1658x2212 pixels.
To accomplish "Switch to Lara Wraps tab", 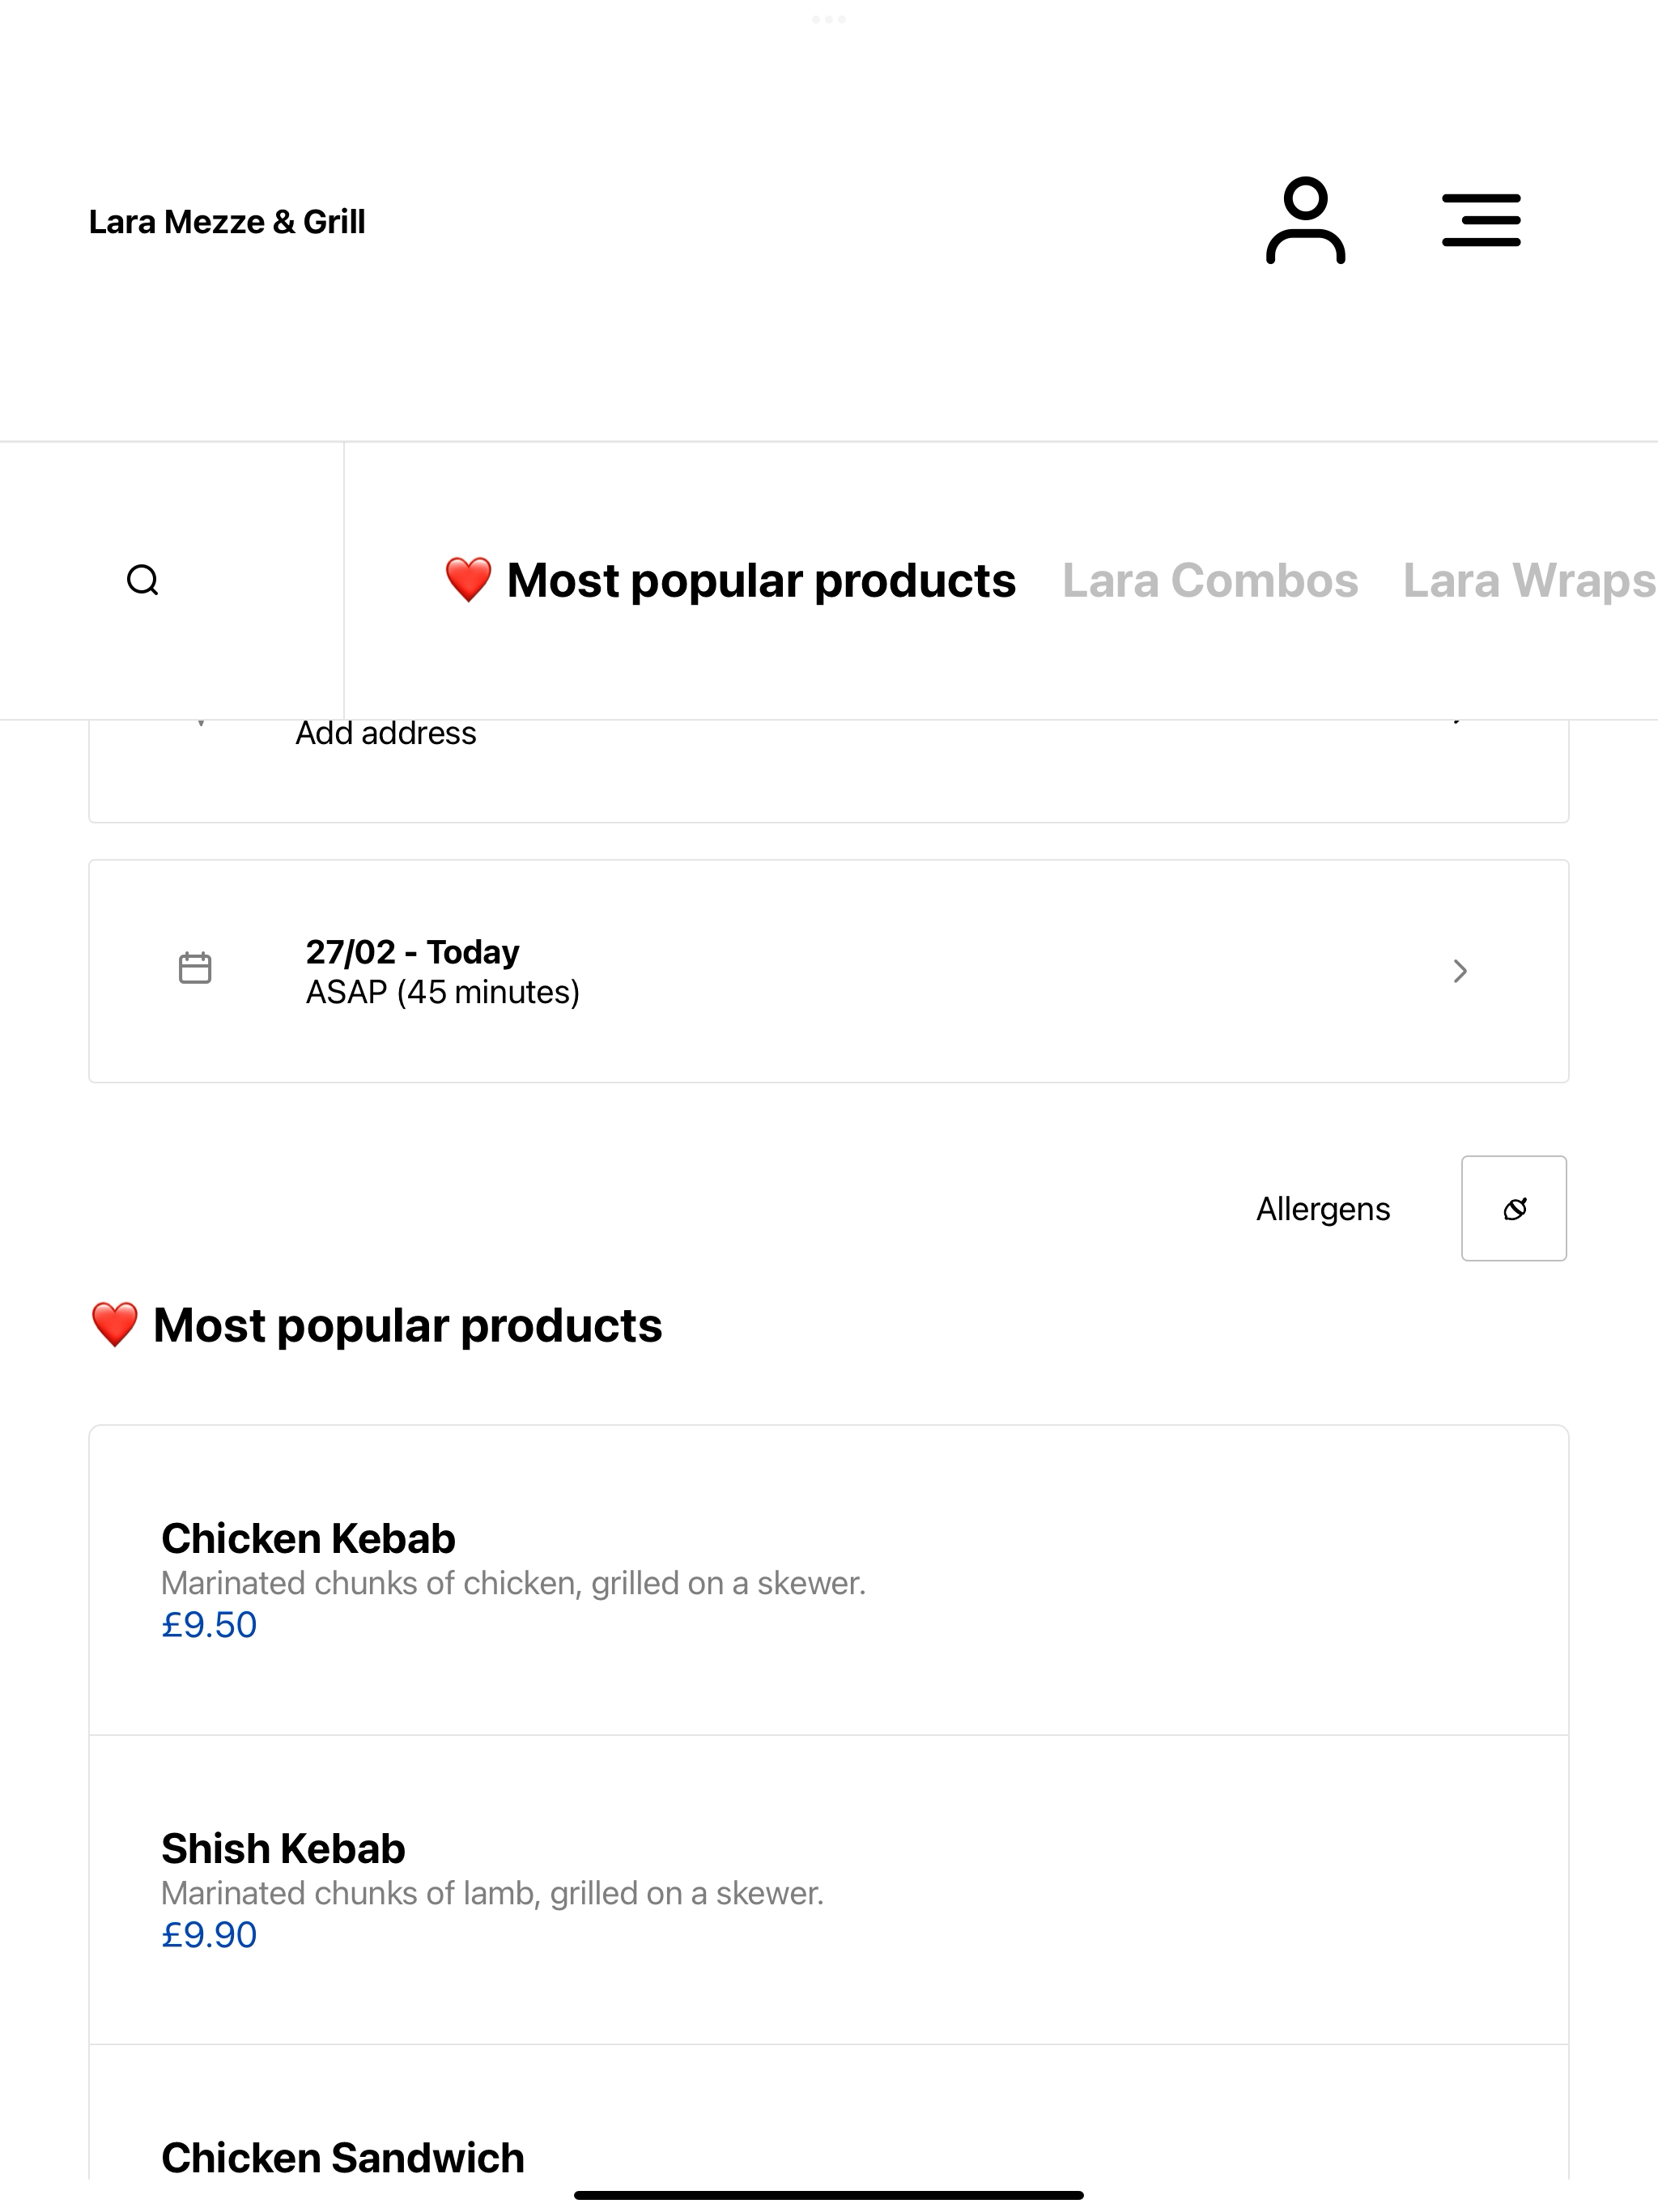I will (x=1530, y=581).
